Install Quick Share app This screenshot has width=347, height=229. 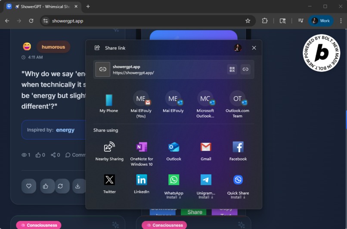[238, 186]
